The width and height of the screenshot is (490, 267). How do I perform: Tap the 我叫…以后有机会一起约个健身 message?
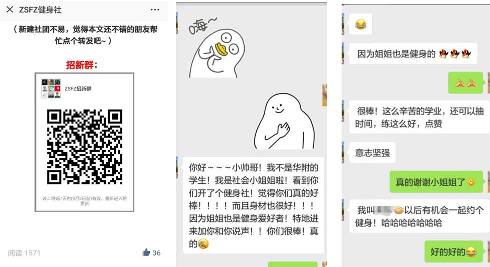pos(419,216)
